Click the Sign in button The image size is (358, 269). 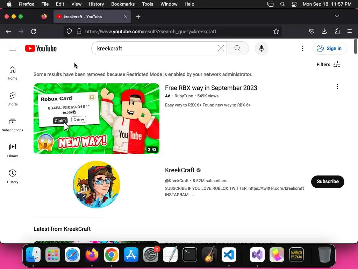point(330,48)
